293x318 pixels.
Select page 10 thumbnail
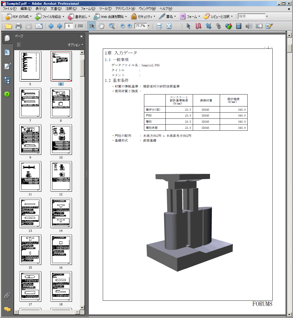61,140
